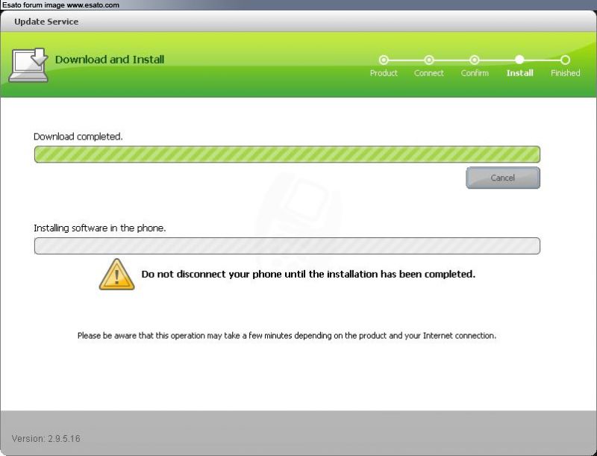Click the yellow warning triangle icon
Screen dimensions: 597x456
click(117, 275)
